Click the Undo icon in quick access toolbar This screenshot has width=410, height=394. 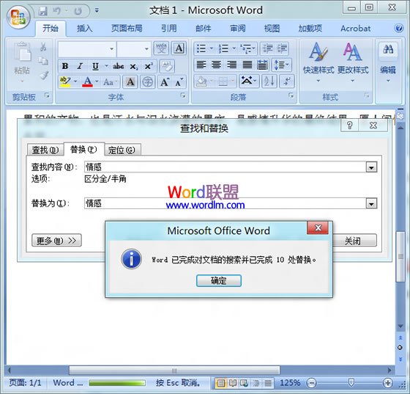pos(57,11)
